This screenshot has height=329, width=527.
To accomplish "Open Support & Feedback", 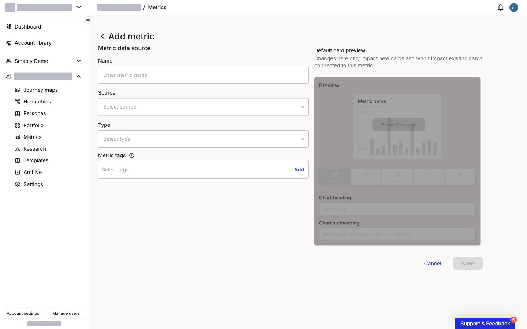I will [485, 324].
